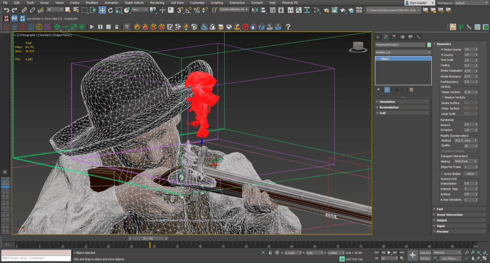Click the Pin Stack icon
This screenshot has width=490, height=263.
(378, 90)
